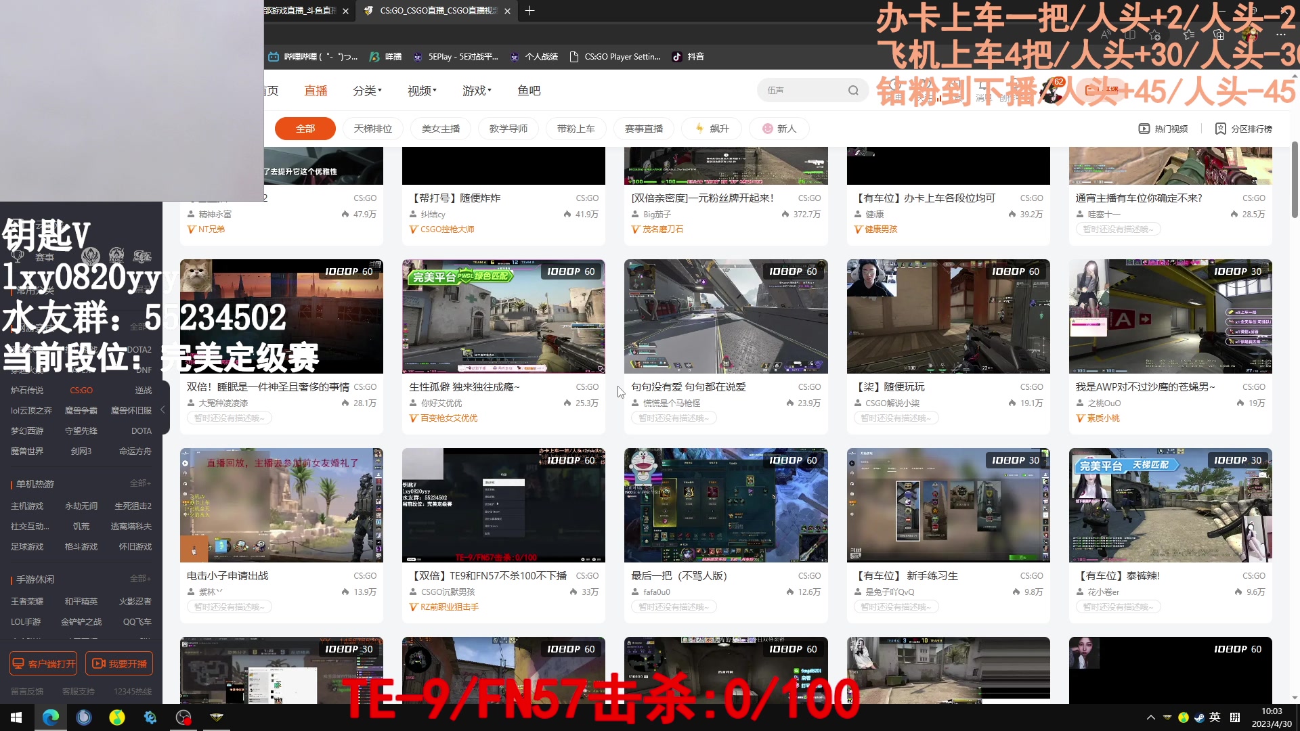Open 我是AWP对不过沙鹰的苍蝇男 stream thumbnail

[1170, 316]
